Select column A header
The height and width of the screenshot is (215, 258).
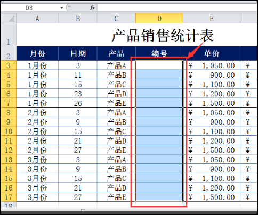(x=37, y=19)
